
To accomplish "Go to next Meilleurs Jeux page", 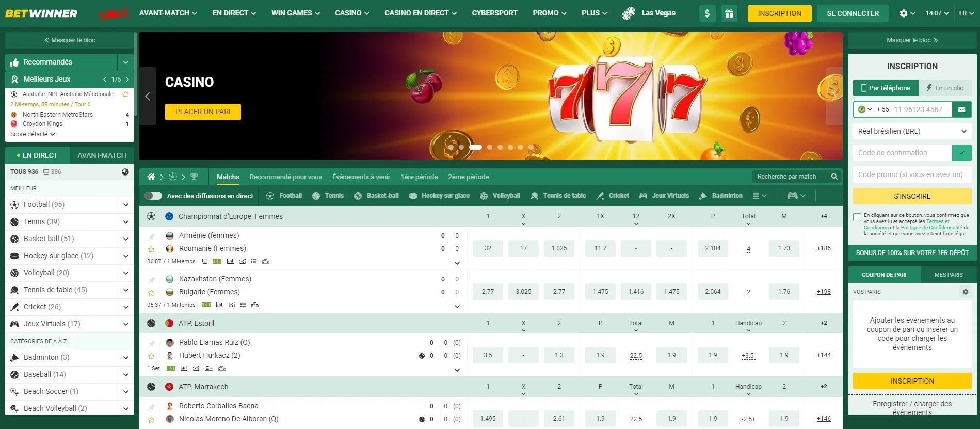I will 127,80.
